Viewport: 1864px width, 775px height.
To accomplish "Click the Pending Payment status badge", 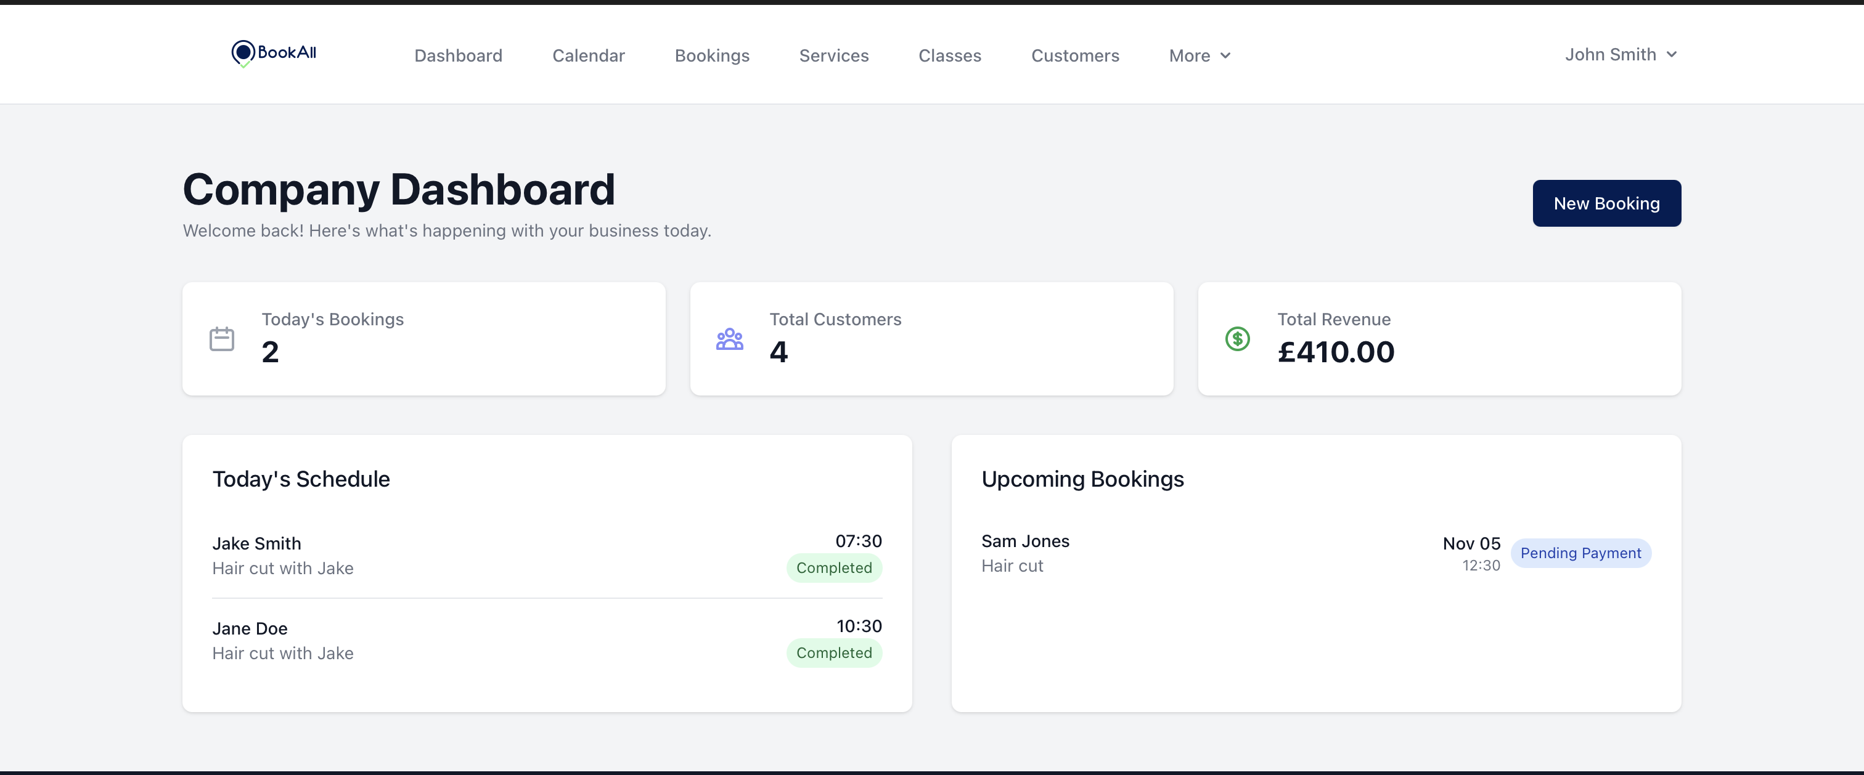I will [1581, 553].
